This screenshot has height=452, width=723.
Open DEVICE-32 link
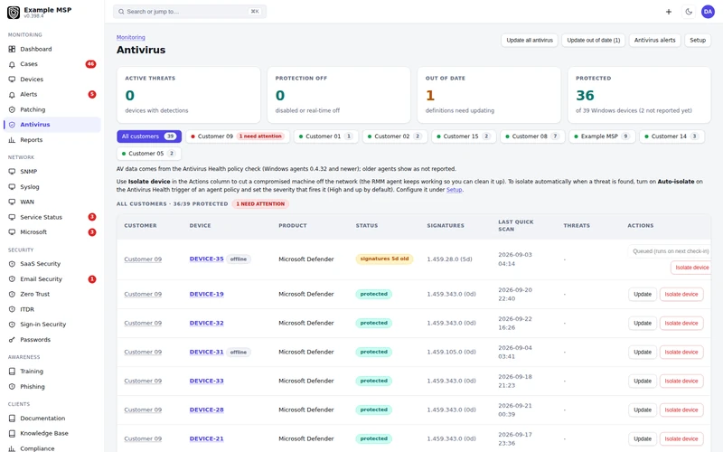[x=207, y=323]
